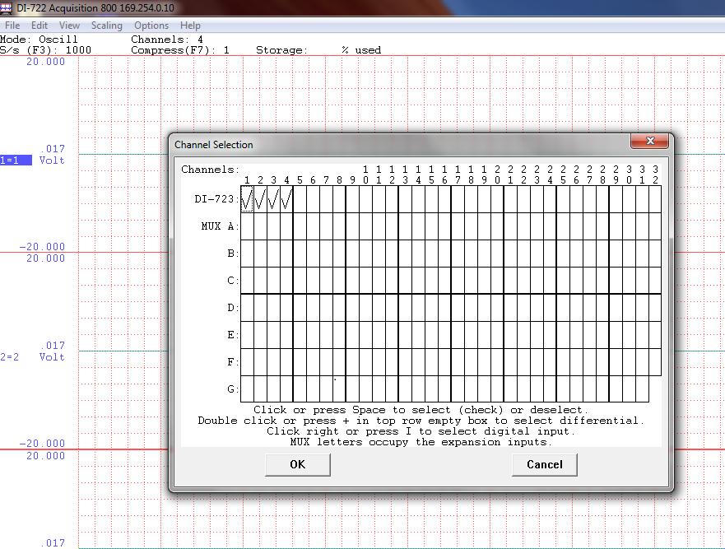This screenshot has height=549, width=725.
Task: Uncheck DI-723 channel 4 box
Action: 286,199
